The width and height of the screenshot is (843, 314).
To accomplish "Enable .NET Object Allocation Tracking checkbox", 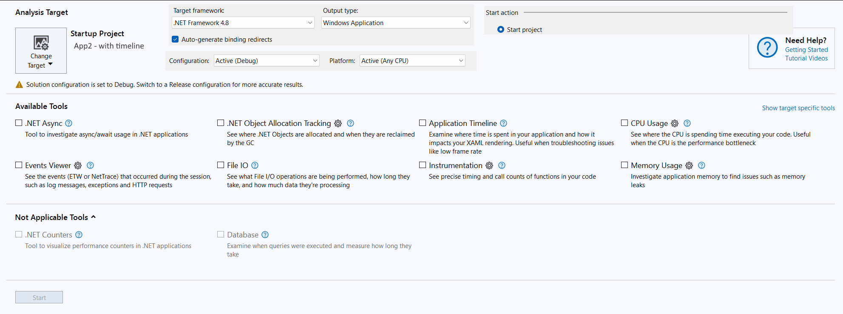I will pos(221,123).
